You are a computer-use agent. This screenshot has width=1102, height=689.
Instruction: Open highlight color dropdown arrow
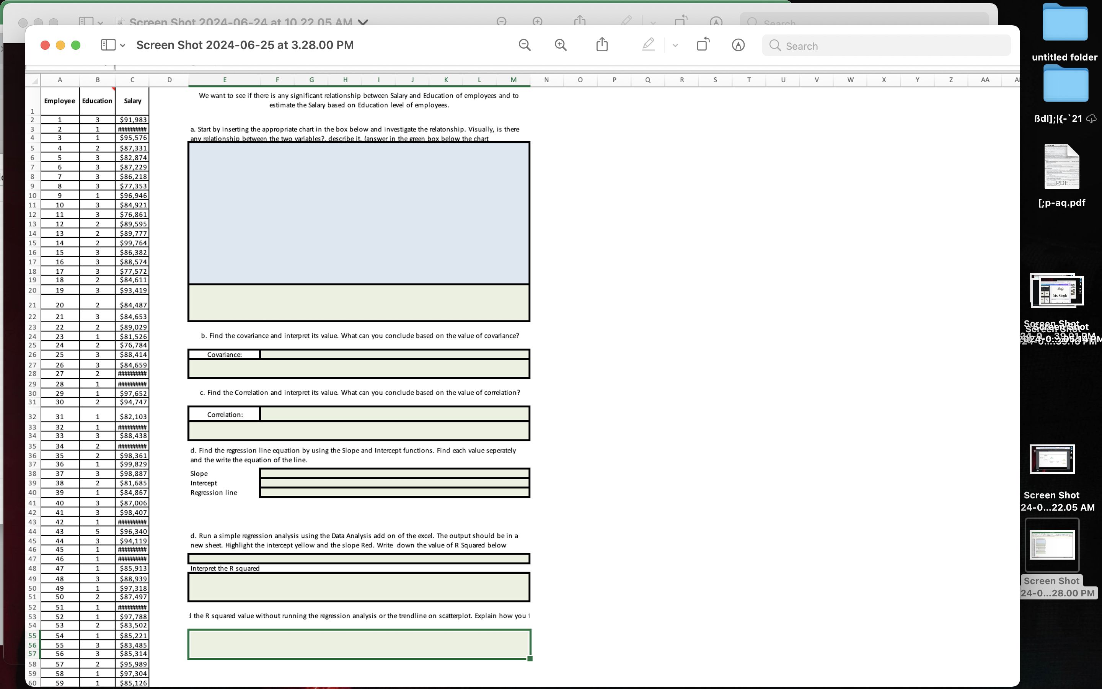coord(675,45)
